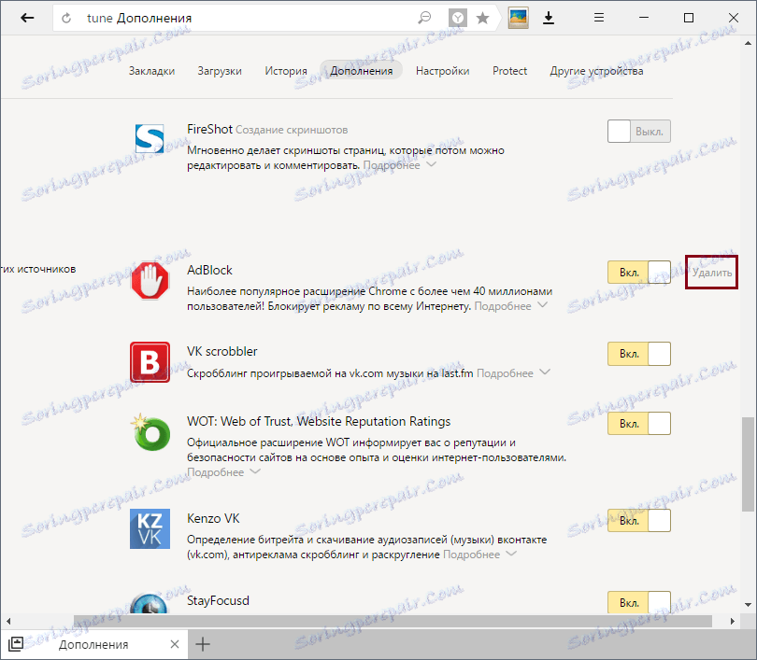Image resolution: width=757 pixels, height=660 pixels.
Task: Maximize the browser window
Action: tap(689, 18)
